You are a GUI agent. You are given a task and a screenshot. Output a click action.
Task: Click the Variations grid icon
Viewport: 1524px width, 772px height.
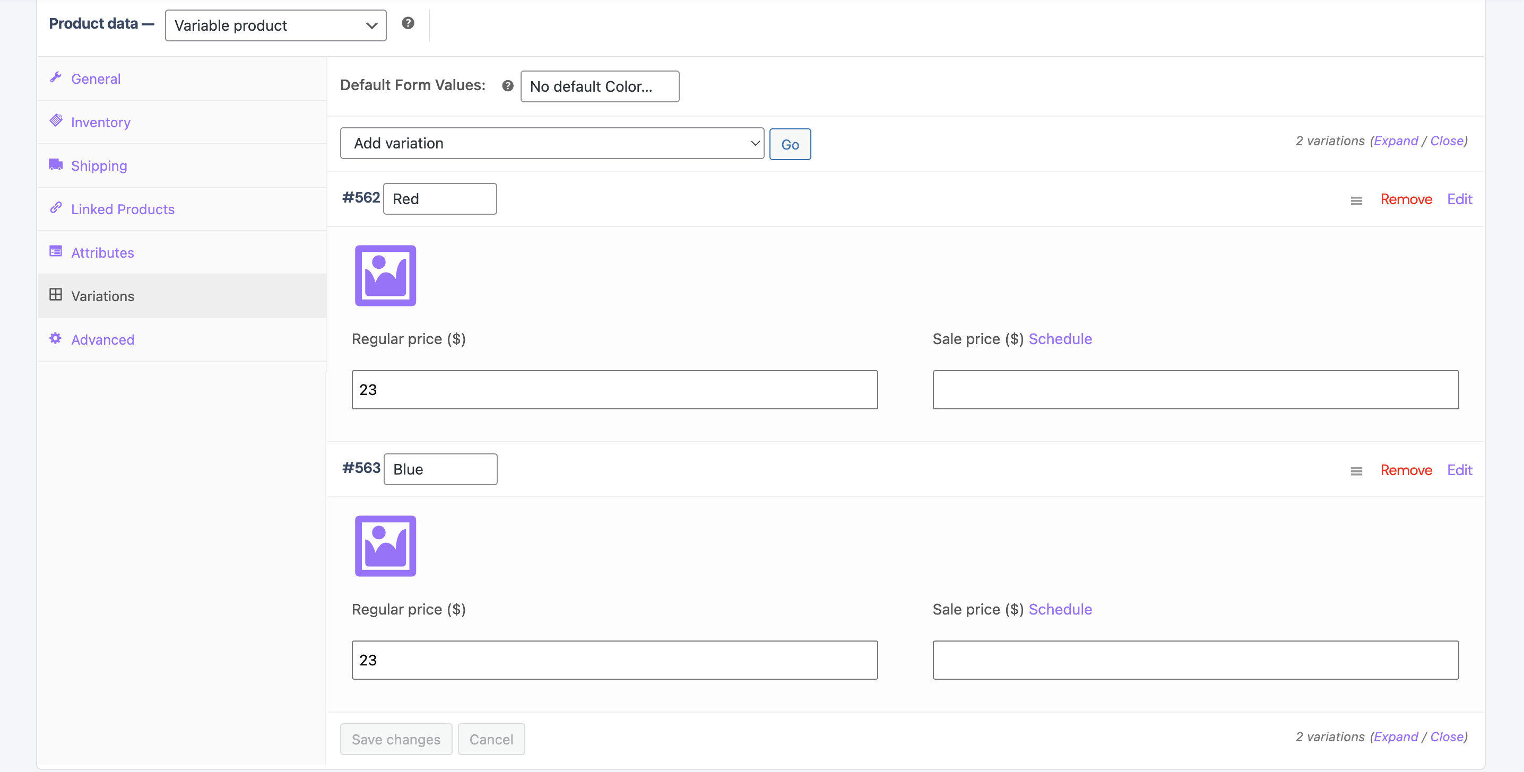click(56, 294)
